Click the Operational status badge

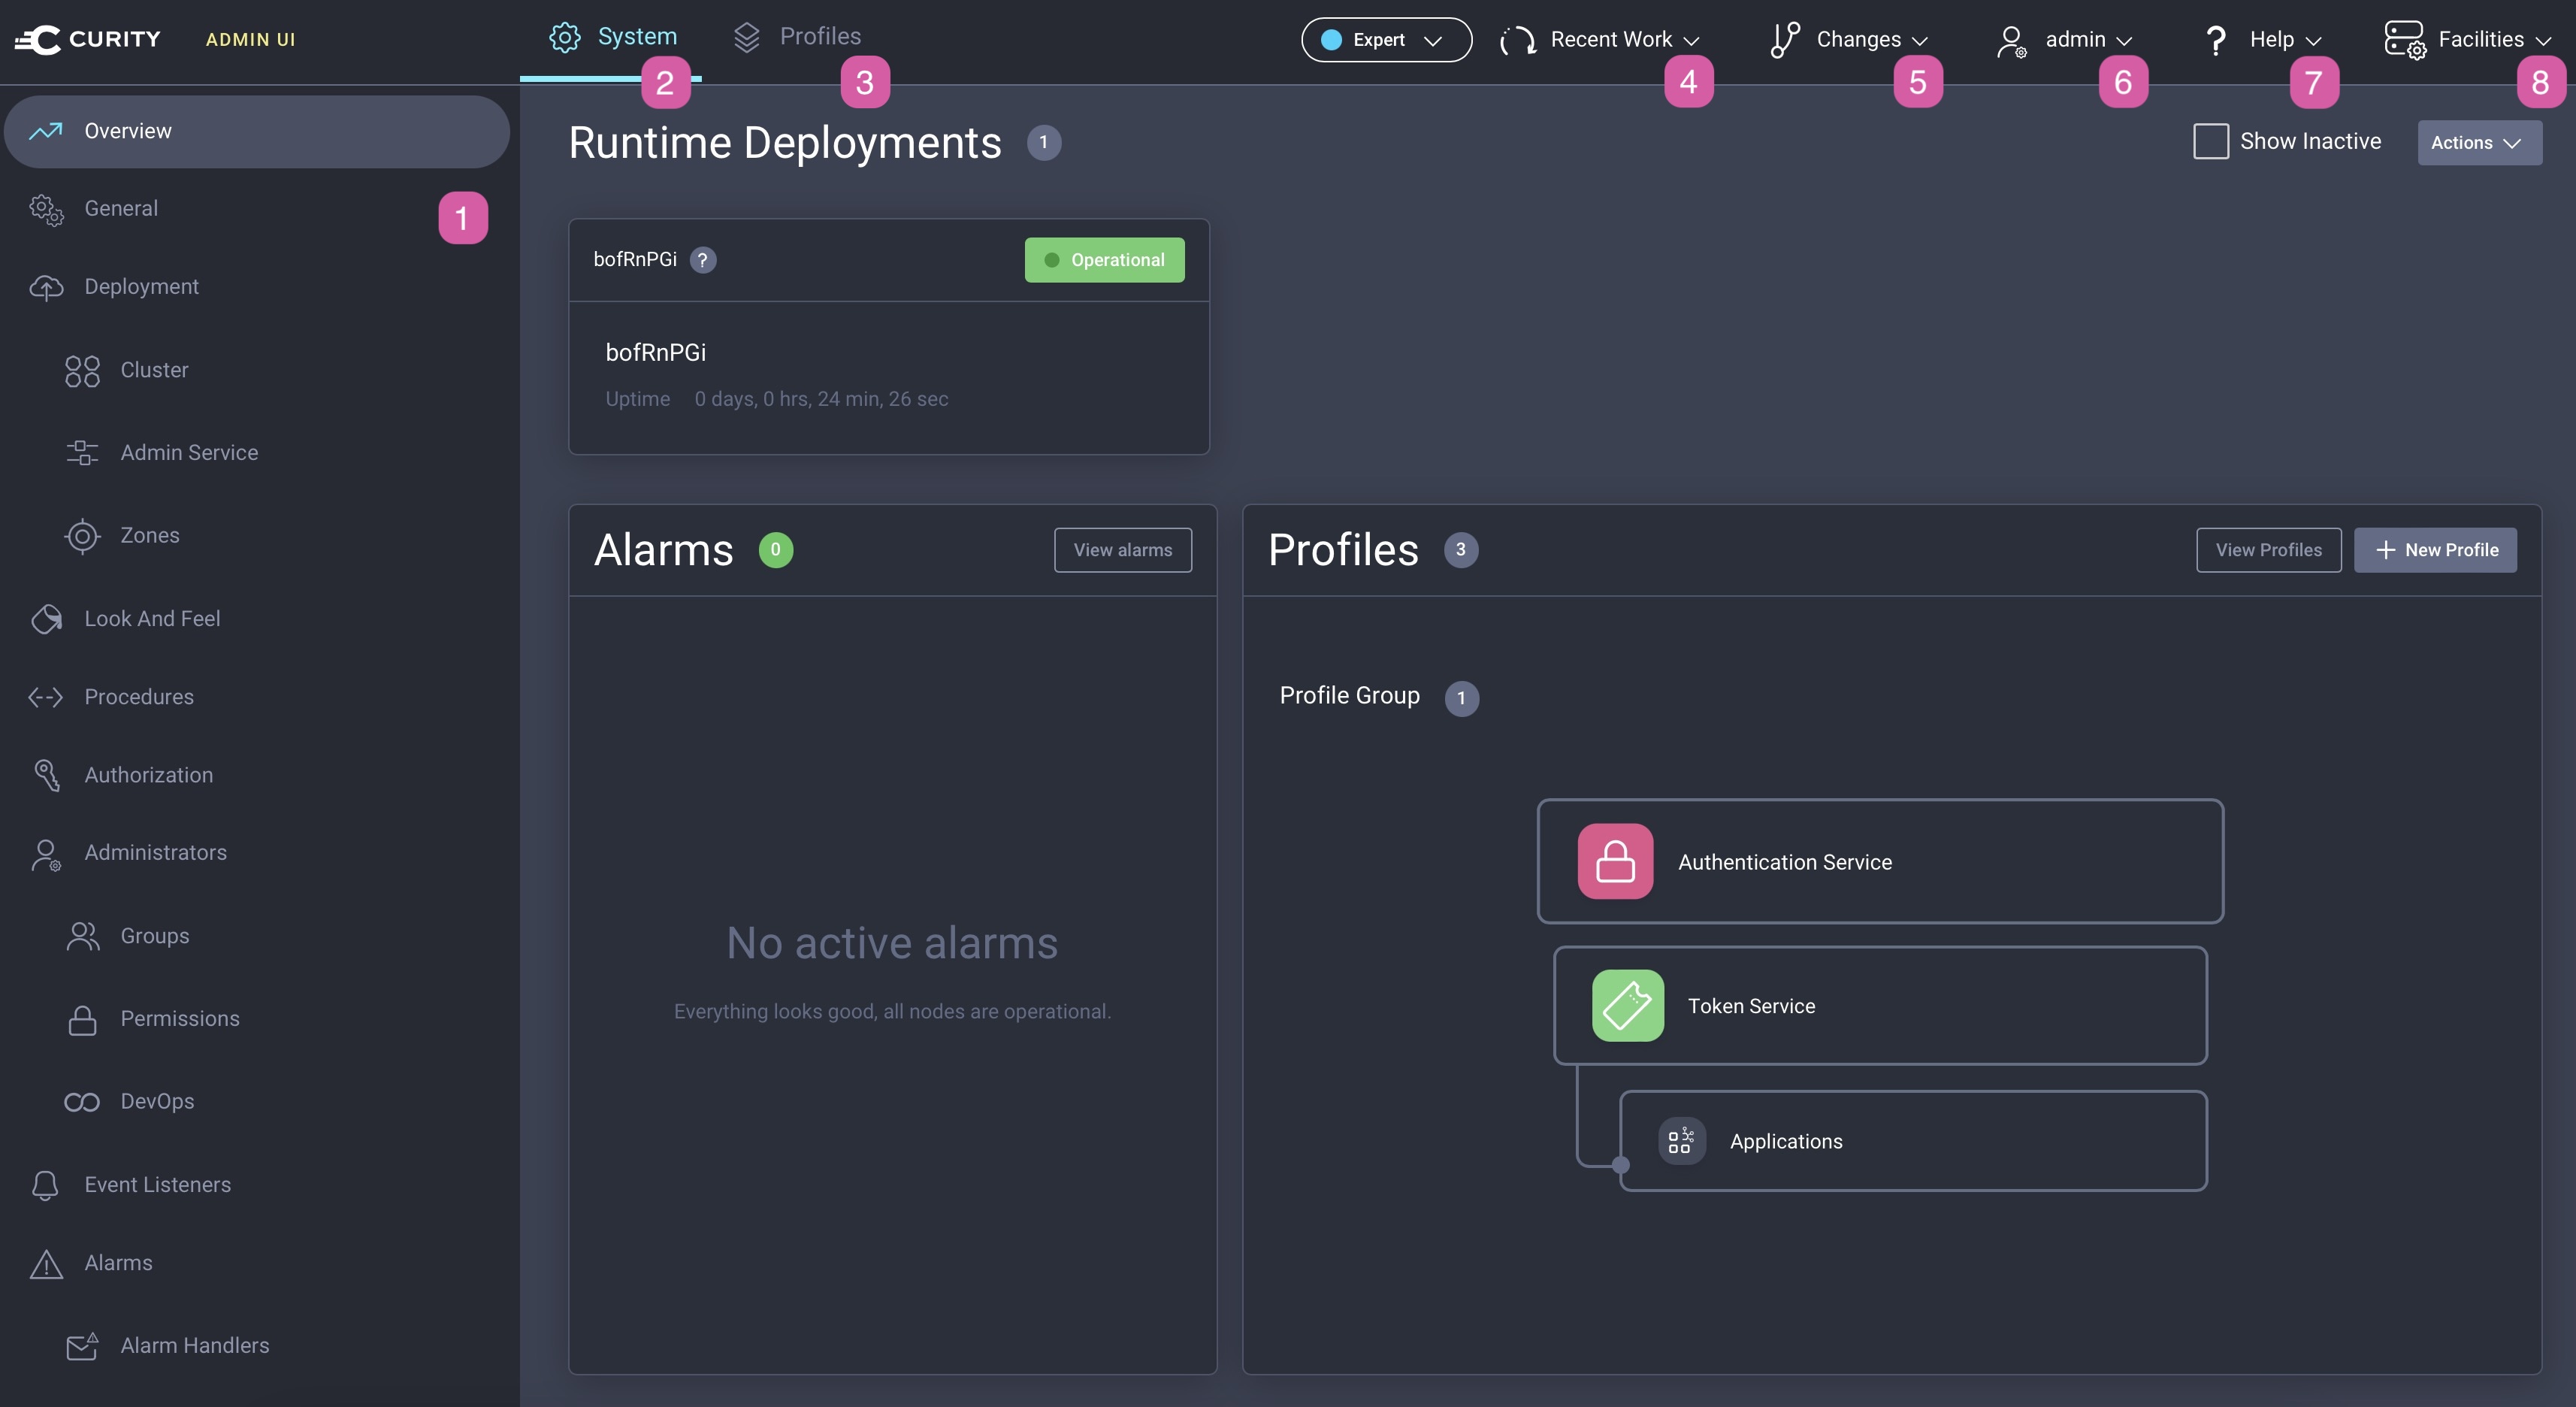click(x=1104, y=260)
